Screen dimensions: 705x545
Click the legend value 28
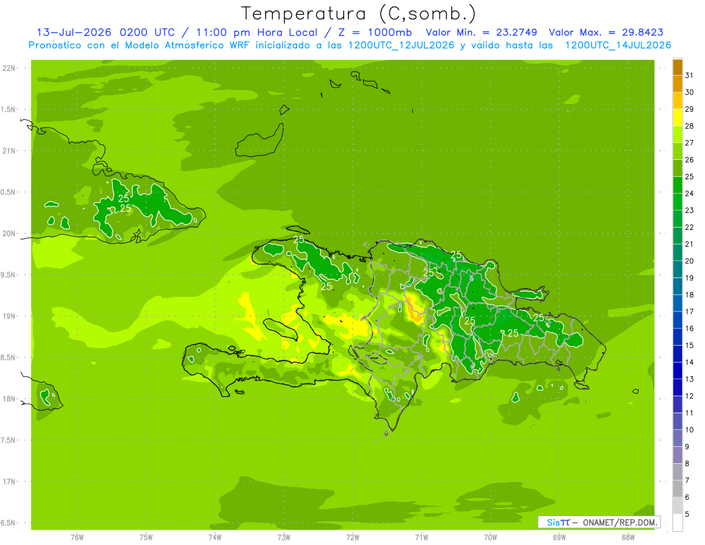tap(689, 126)
